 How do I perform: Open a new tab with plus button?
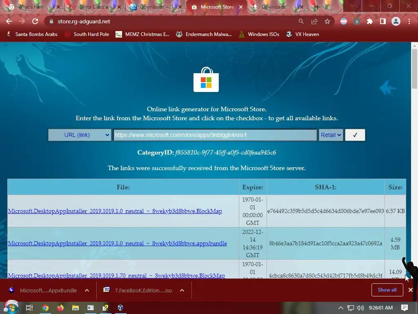click(x=317, y=7)
